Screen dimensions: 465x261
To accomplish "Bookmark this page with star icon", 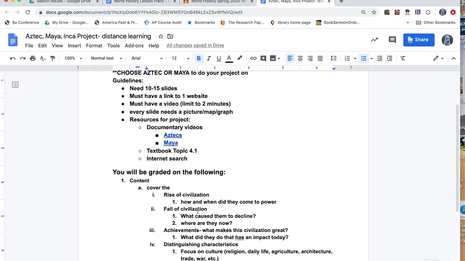I will [374, 12].
